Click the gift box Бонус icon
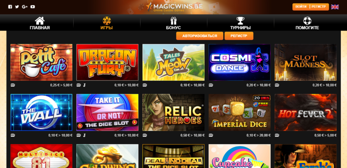 173,21
